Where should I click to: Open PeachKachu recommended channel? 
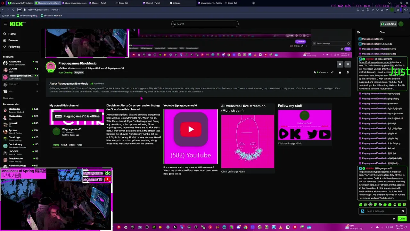click(20, 160)
